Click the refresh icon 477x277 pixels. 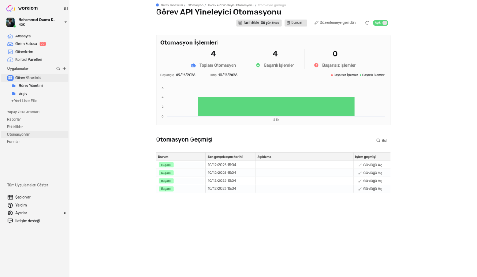click(x=367, y=23)
